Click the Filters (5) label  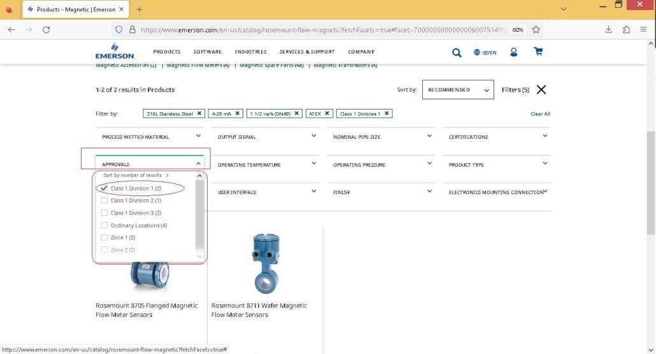(515, 90)
